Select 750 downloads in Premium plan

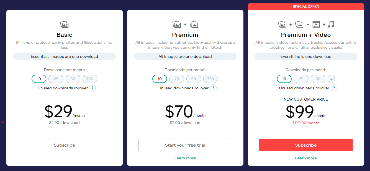(x=210, y=79)
